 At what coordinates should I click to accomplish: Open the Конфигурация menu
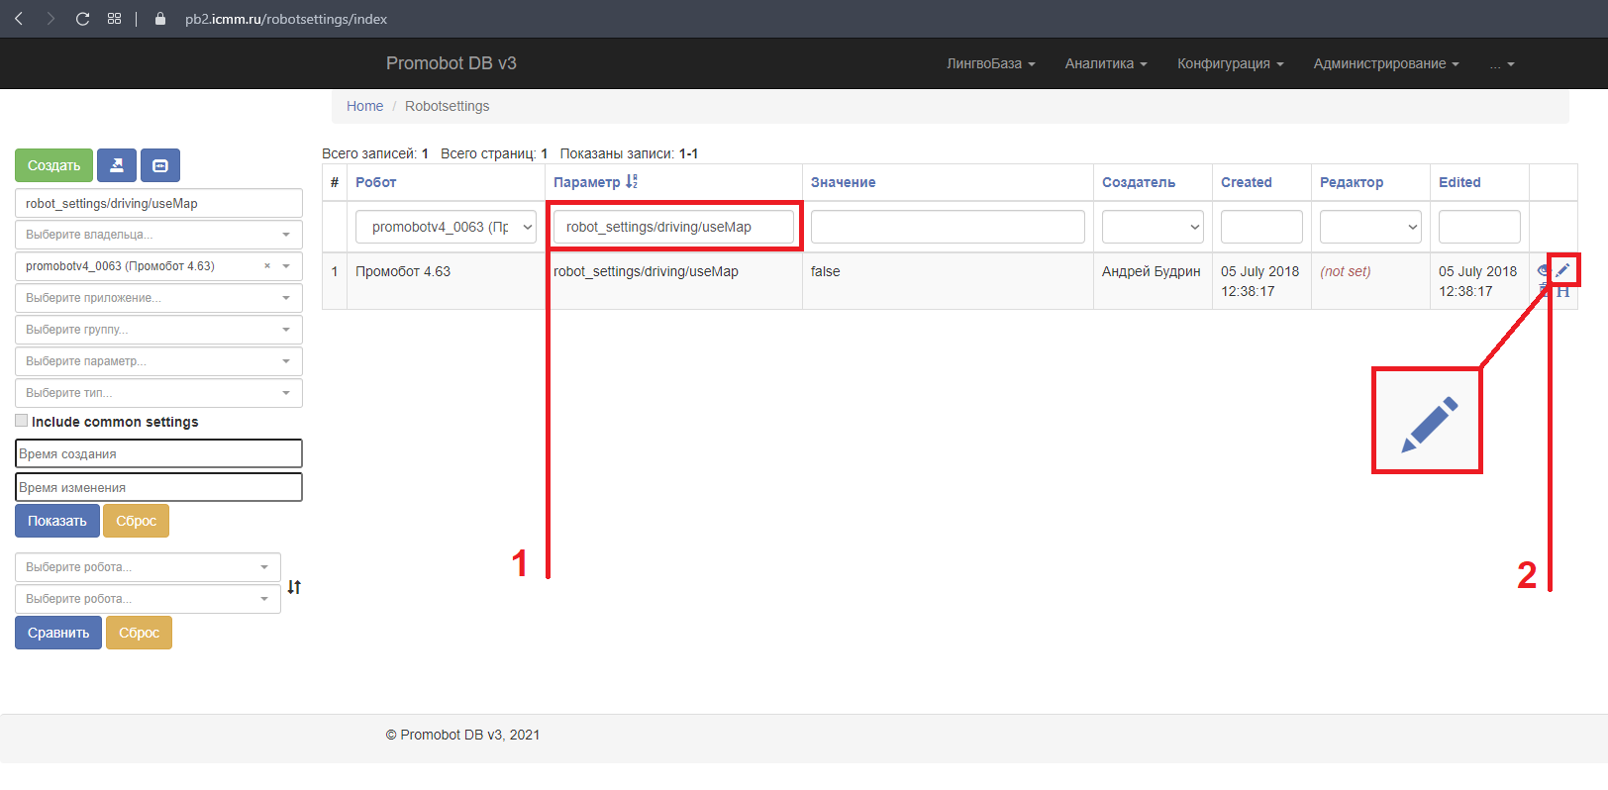pyautogui.click(x=1230, y=63)
